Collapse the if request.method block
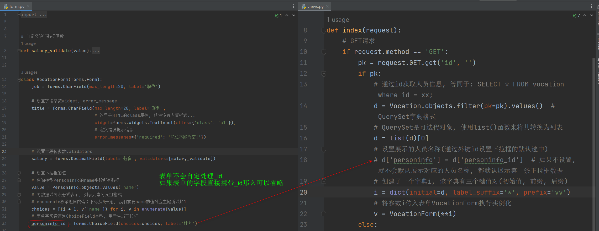Image resolution: width=599 pixels, height=231 pixels. [324, 52]
